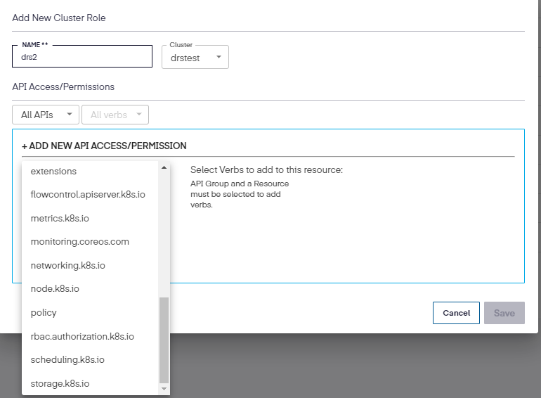The width and height of the screenshot is (541, 398).
Task: Click the dropdown list scrollbar thumb
Action: click(x=164, y=338)
